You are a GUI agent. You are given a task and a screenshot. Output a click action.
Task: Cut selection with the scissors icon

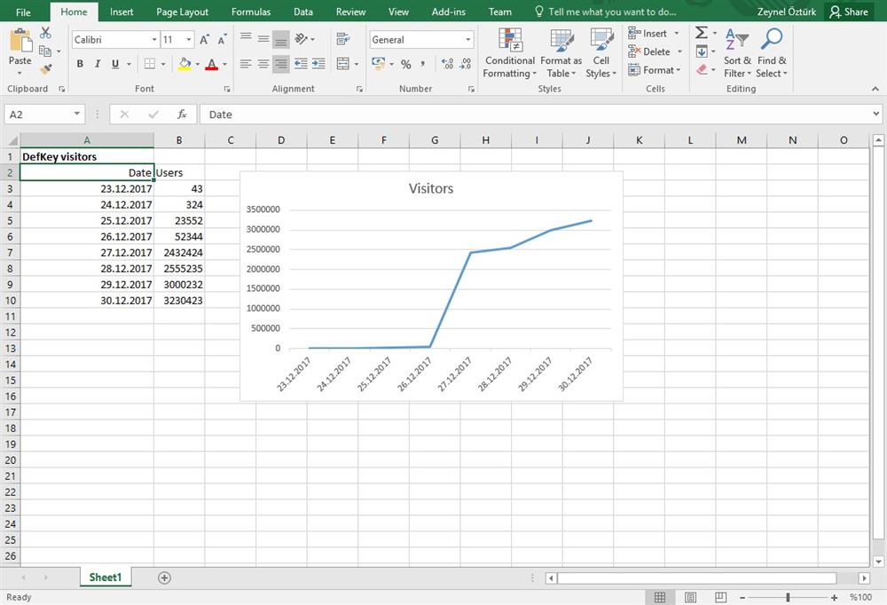click(x=45, y=33)
